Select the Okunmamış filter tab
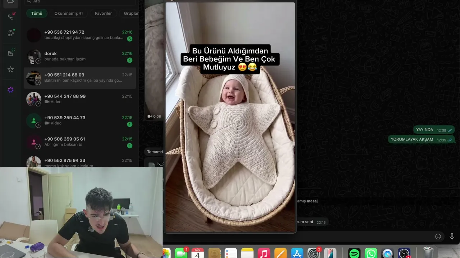Screen dimensions: 460x258 68,13
